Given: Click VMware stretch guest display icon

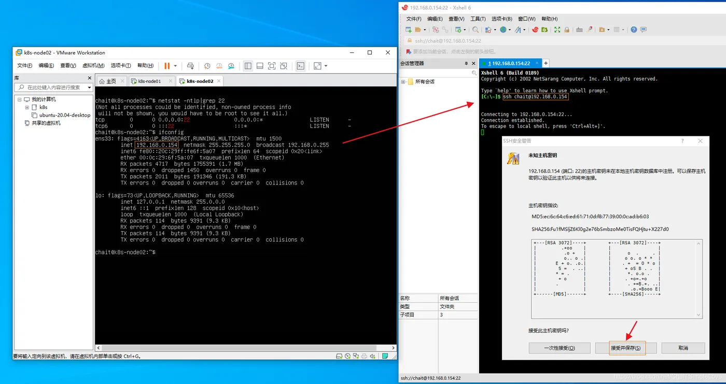Looking at the screenshot, I should [x=317, y=66].
